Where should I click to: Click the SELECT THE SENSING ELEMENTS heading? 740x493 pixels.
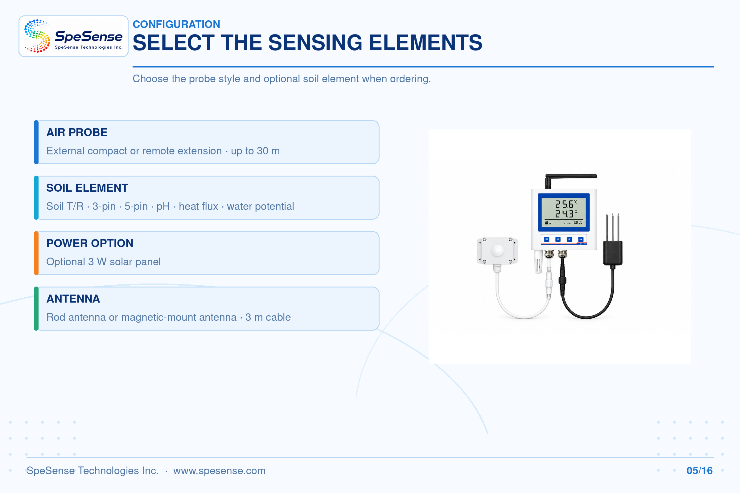[x=307, y=43]
